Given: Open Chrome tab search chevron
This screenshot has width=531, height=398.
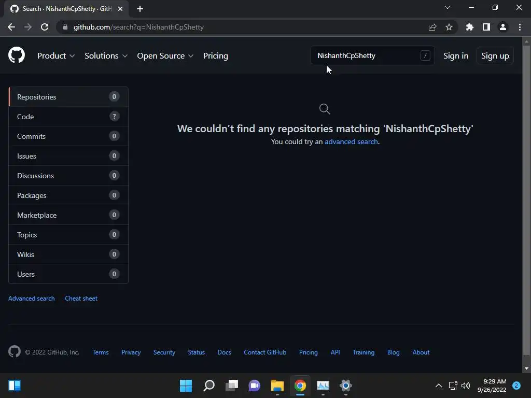Looking at the screenshot, I should 448,7.
